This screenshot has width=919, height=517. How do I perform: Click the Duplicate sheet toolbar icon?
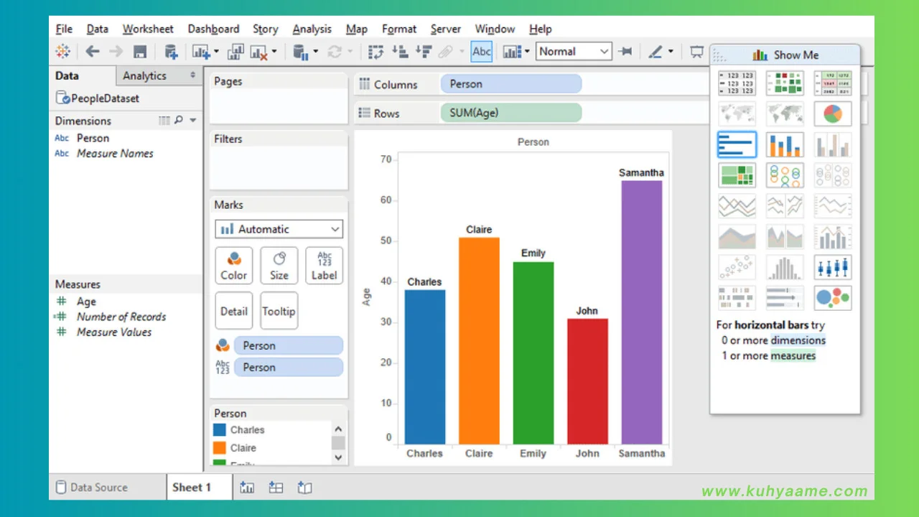[x=235, y=52]
